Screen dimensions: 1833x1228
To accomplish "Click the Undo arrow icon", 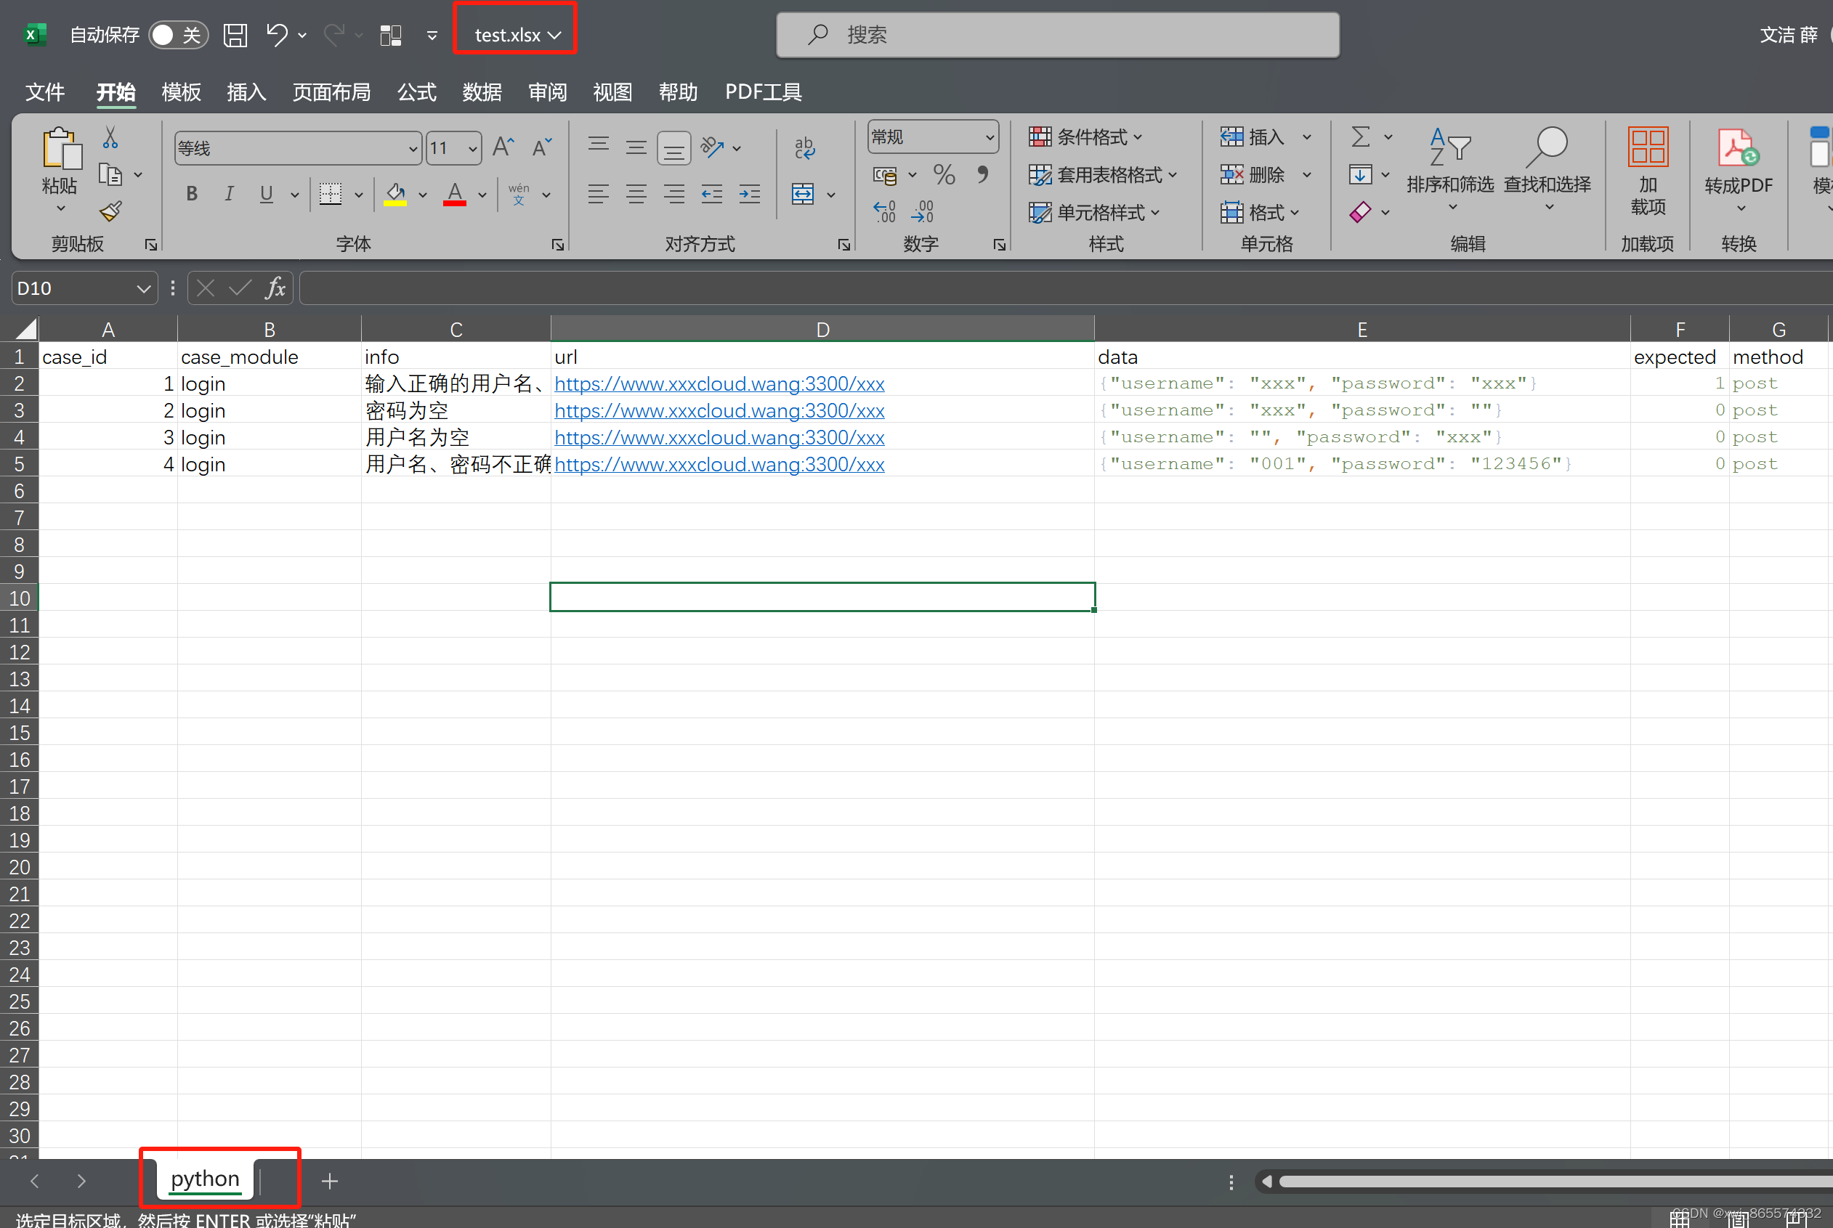I will click(x=277, y=36).
